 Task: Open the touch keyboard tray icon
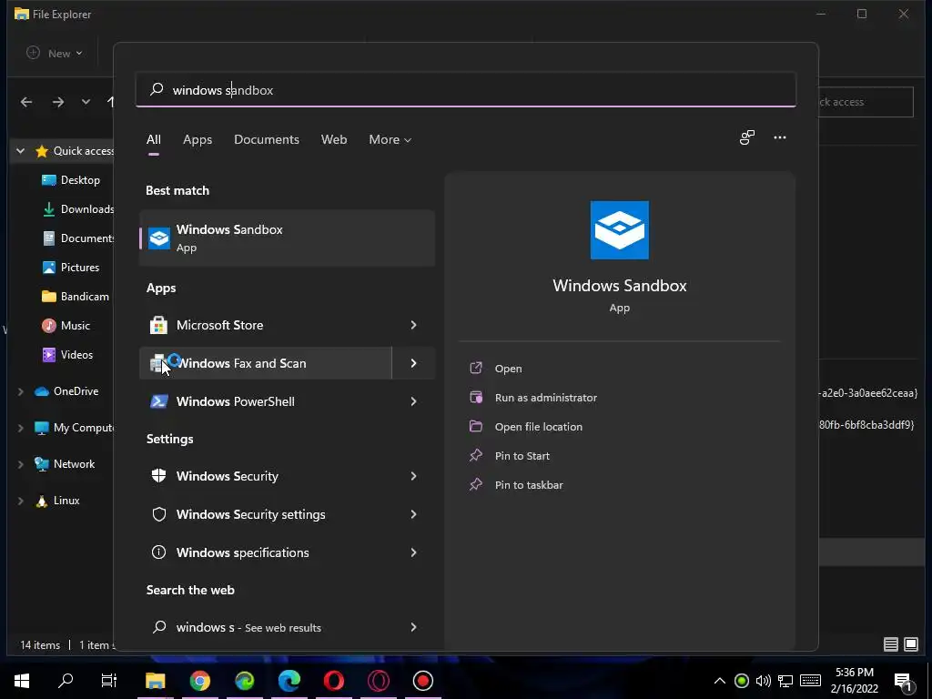coord(810,681)
